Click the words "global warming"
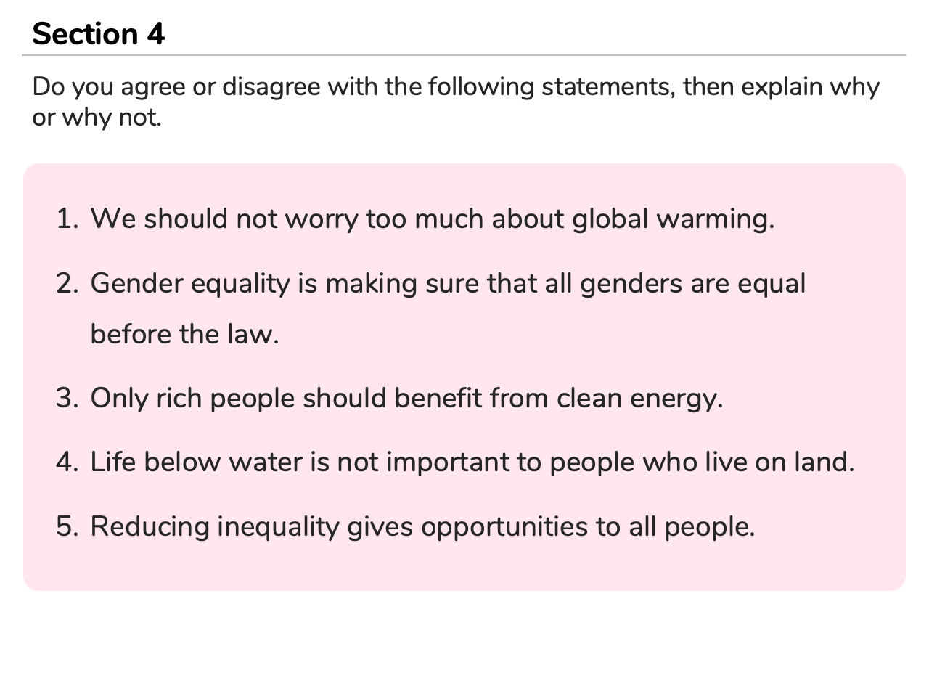Screen dimensions: 929x697 (673, 219)
